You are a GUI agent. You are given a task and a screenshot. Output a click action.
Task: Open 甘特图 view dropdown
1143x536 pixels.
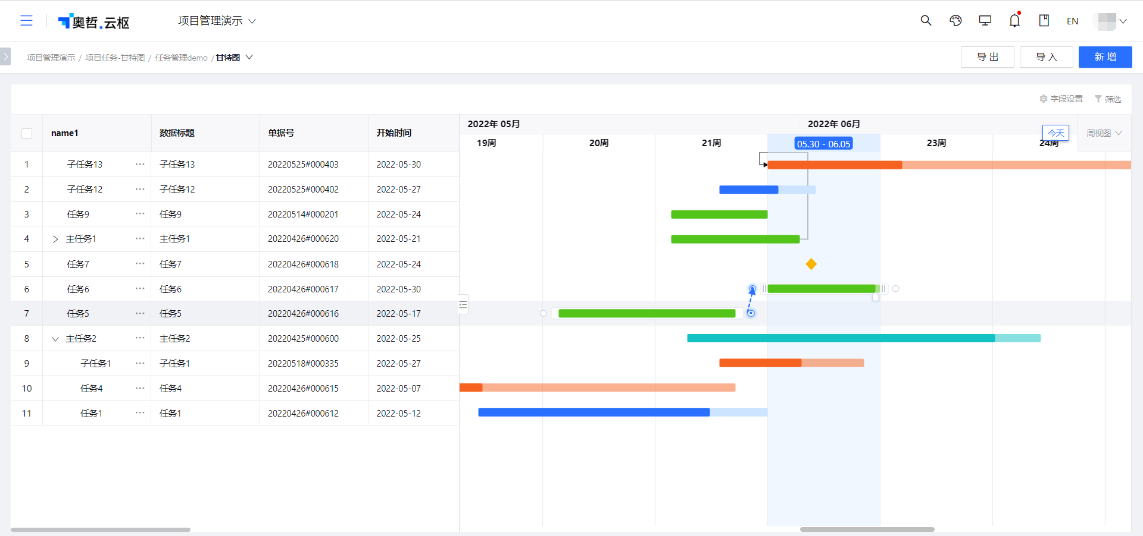(x=235, y=58)
